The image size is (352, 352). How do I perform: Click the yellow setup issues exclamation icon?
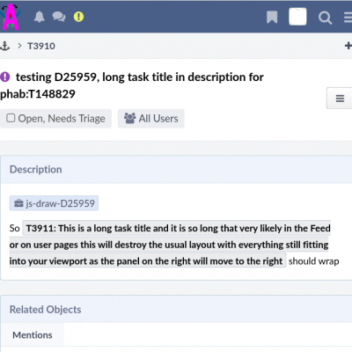78,17
